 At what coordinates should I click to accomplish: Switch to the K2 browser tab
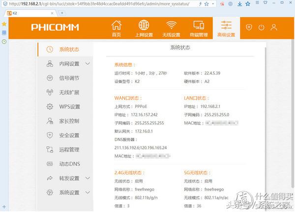(x=30, y=13)
